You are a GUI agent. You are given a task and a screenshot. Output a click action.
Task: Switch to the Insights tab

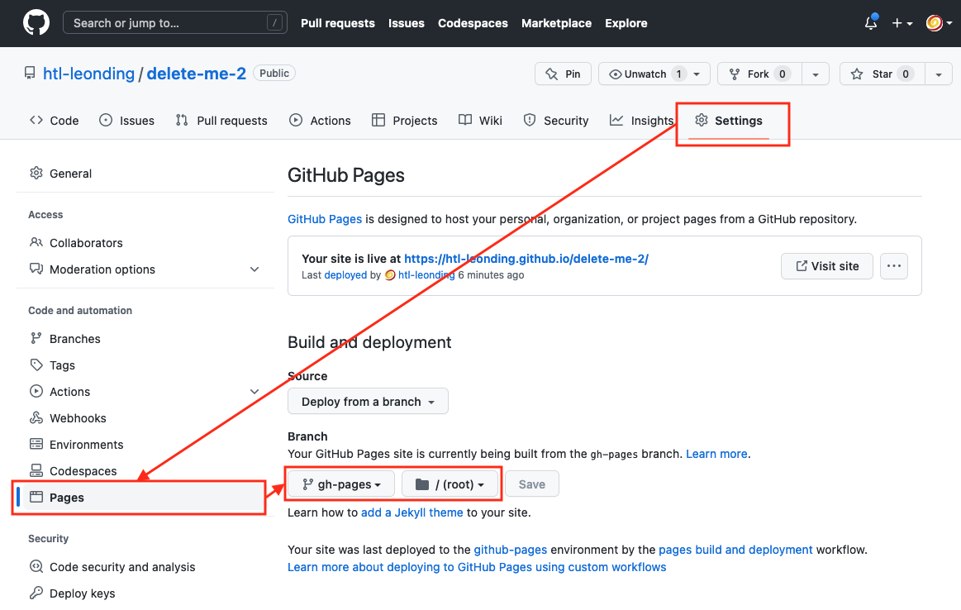click(x=641, y=120)
